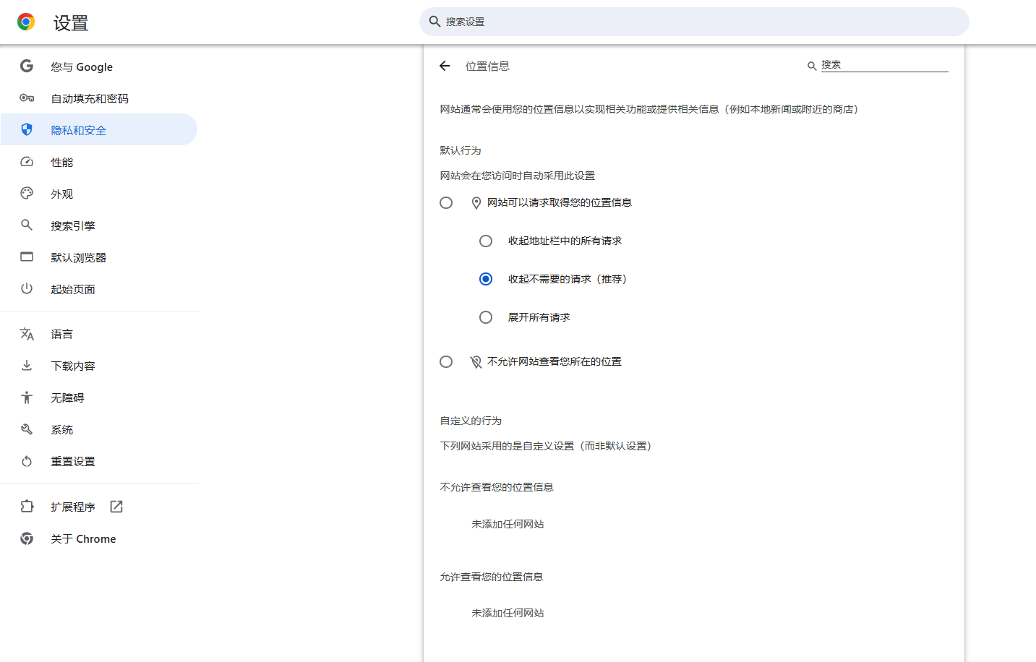Click the translate icon for 语言
1036x662 pixels.
pyautogui.click(x=27, y=334)
